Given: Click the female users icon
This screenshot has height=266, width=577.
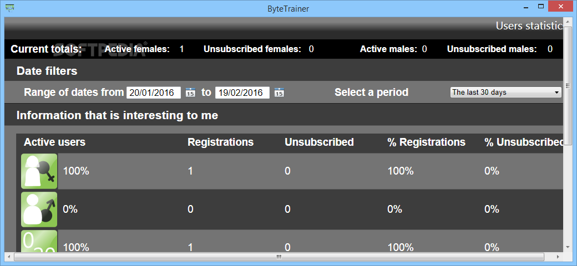Looking at the screenshot, I should (x=39, y=171).
